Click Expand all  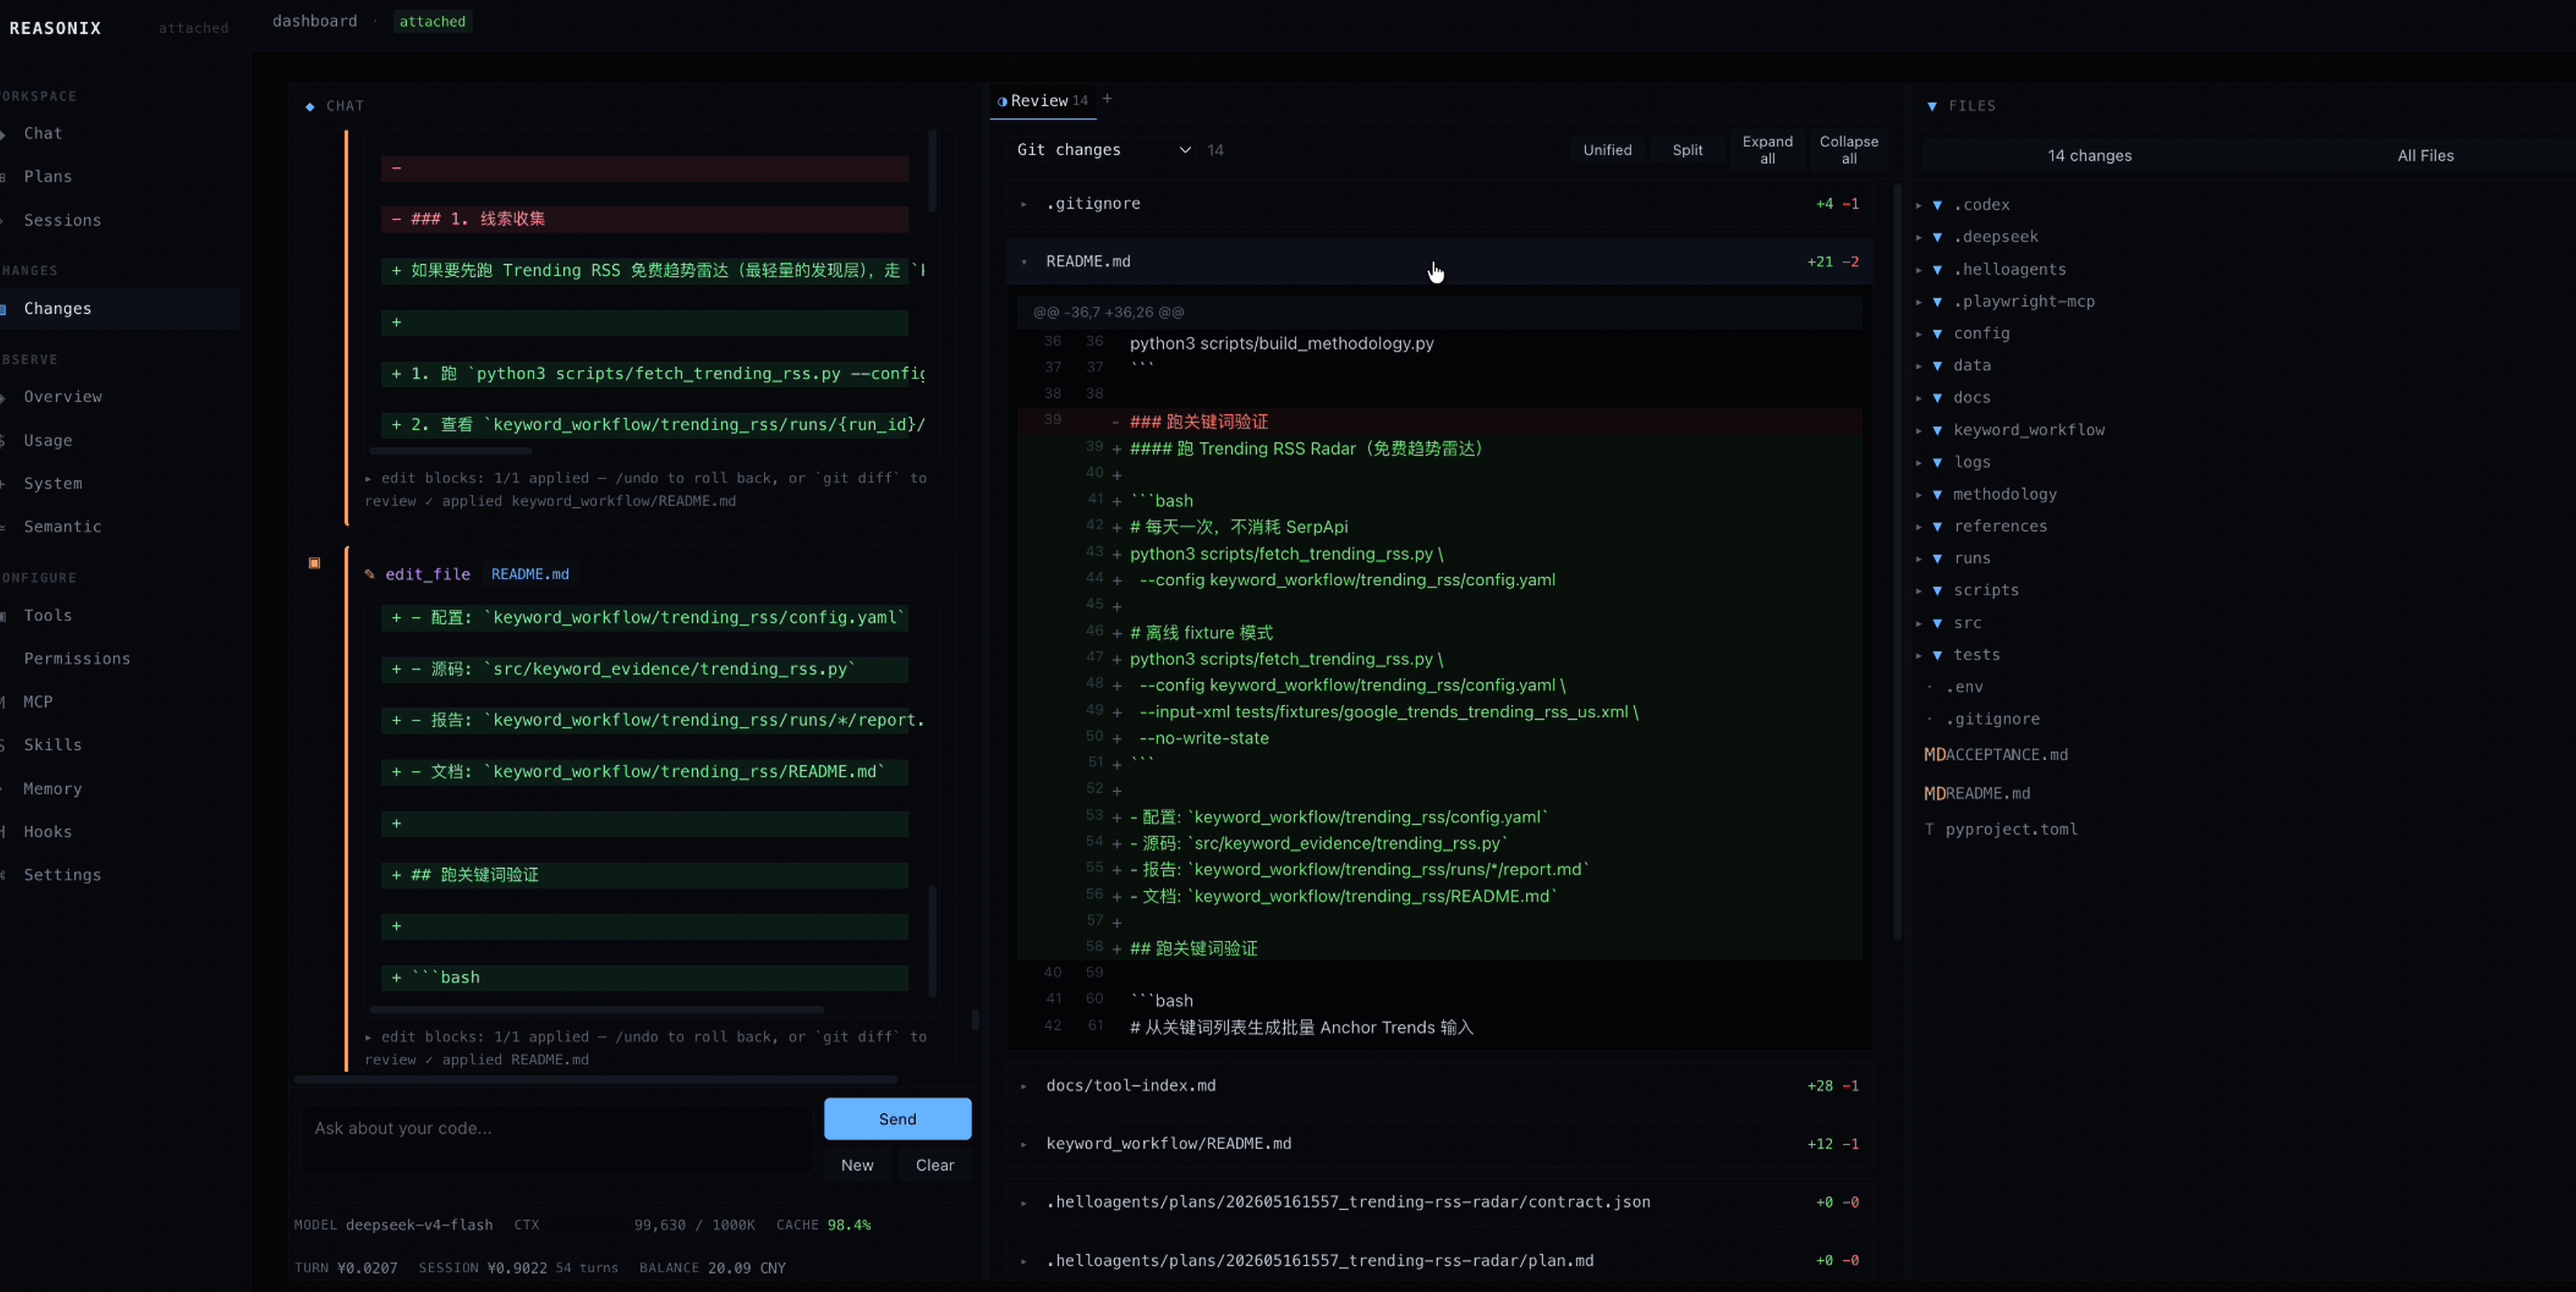[1767, 150]
